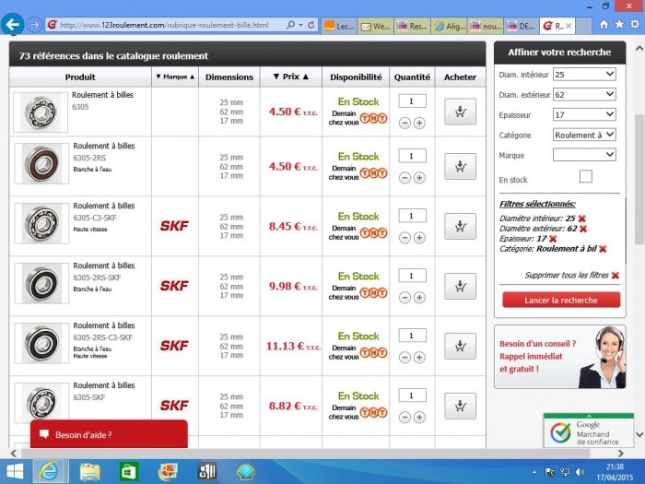Open File Explorer from the taskbar
This screenshot has width=645, height=484.
(x=90, y=471)
